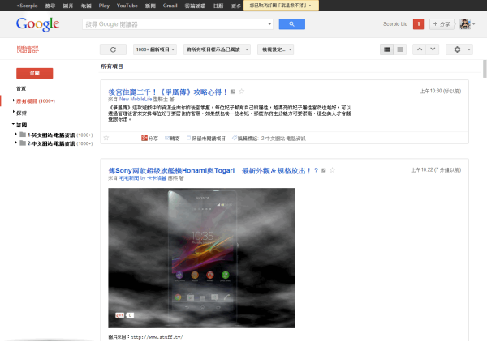Open Play in the top bar
The width and height of the screenshot is (487, 346).
[x=104, y=6]
